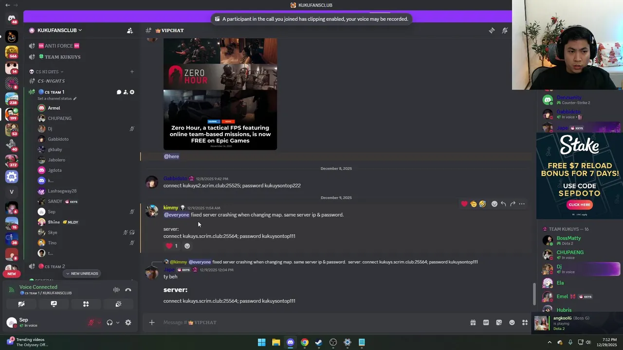
Task: React with laughing emoji quick reaction
Action: (x=482, y=204)
